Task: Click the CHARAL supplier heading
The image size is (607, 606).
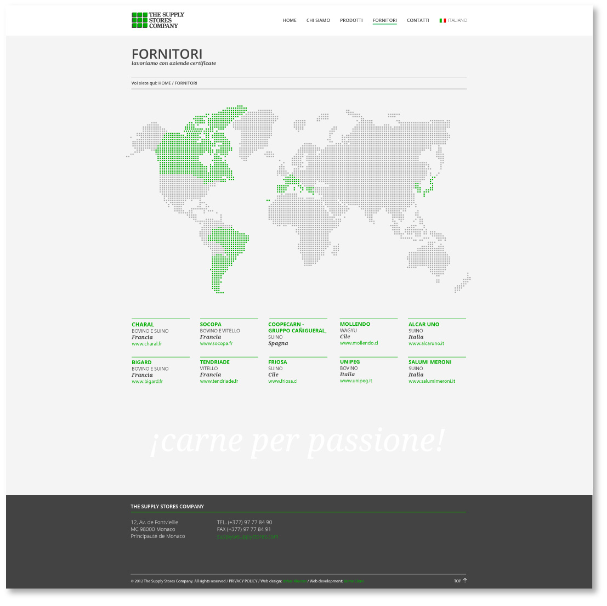Action: pyautogui.click(x=143, y=325)
